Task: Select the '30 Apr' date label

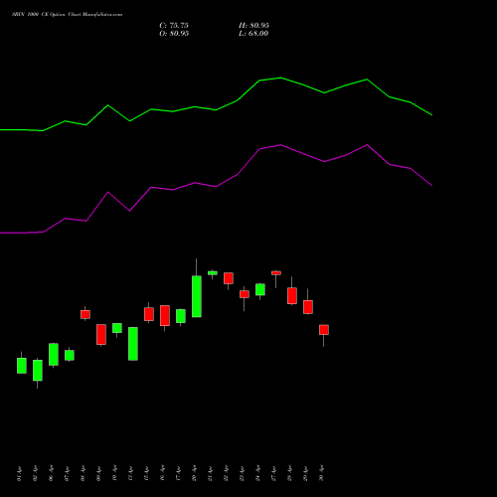Action: click(321, 473)
